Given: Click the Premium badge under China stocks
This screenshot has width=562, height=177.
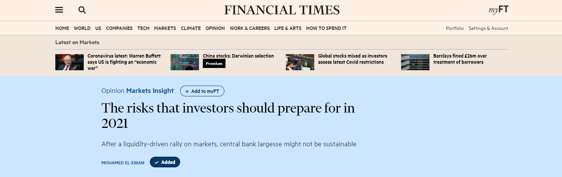Looking at the screenshot, I should tap(214, 64).
